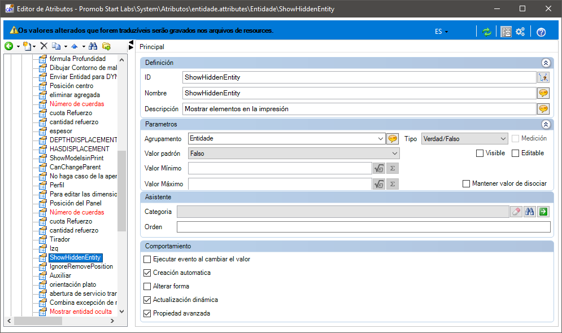Open formula editor for Valor Máximo
Screen dimensions: 562x333
coord(379,184)
